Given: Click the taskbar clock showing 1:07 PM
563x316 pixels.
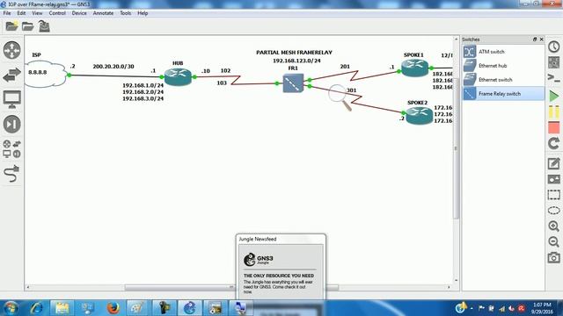Looking at the screenshot, I should click(542, 308).
